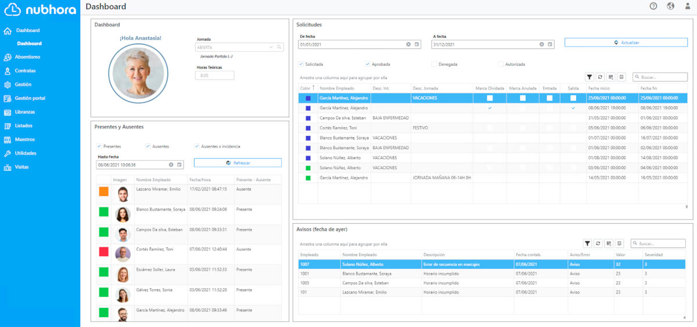
Task: Toggle the Solicitada checkbox
Action: pos(301,64)
